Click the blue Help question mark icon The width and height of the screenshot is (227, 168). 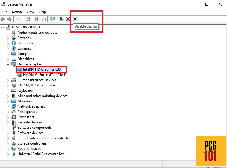click(x=36, y=19)
